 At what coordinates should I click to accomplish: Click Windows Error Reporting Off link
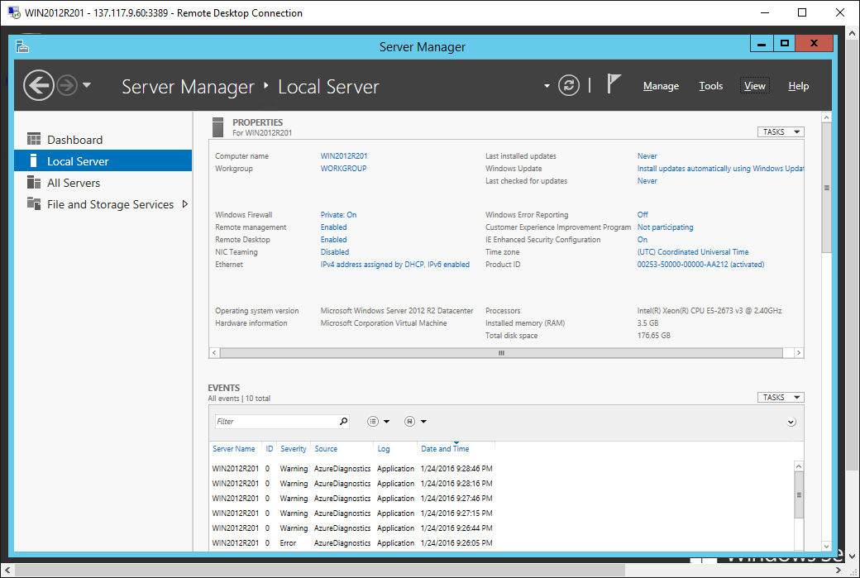(x=643, y=215)
